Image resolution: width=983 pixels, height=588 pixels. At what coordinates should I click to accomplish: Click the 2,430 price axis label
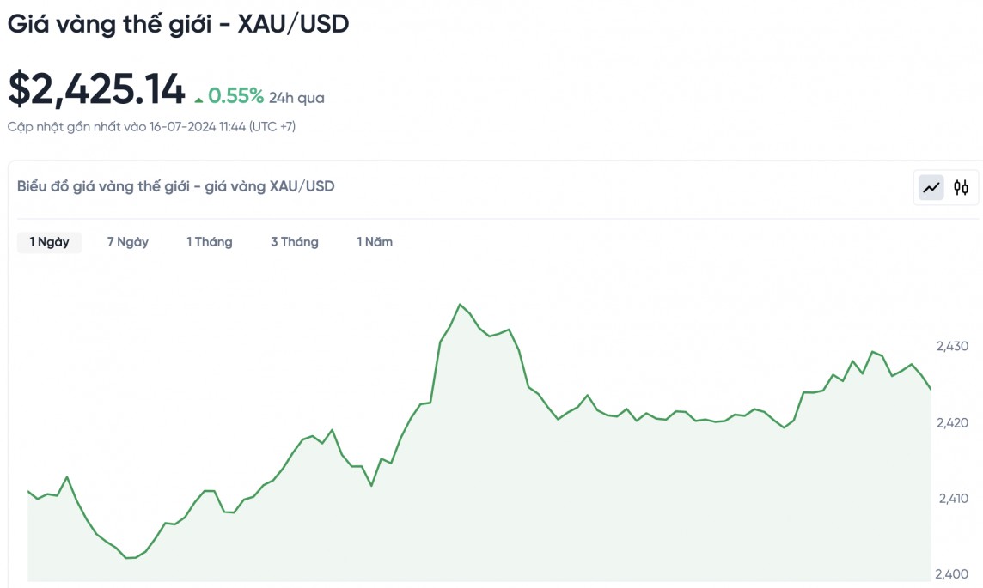click(x=952, y=346)
